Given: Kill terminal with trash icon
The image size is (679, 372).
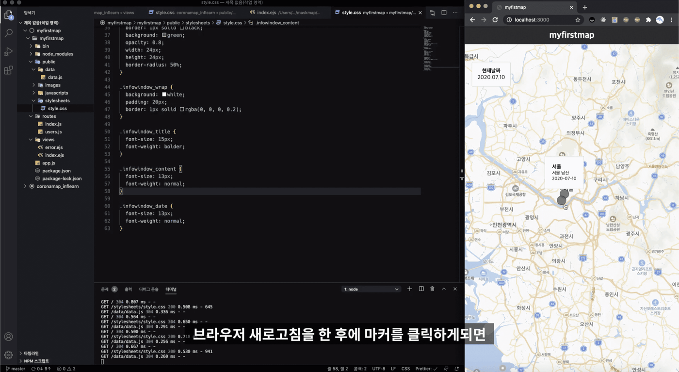Looking at the screenshot, I should point(432,289).
